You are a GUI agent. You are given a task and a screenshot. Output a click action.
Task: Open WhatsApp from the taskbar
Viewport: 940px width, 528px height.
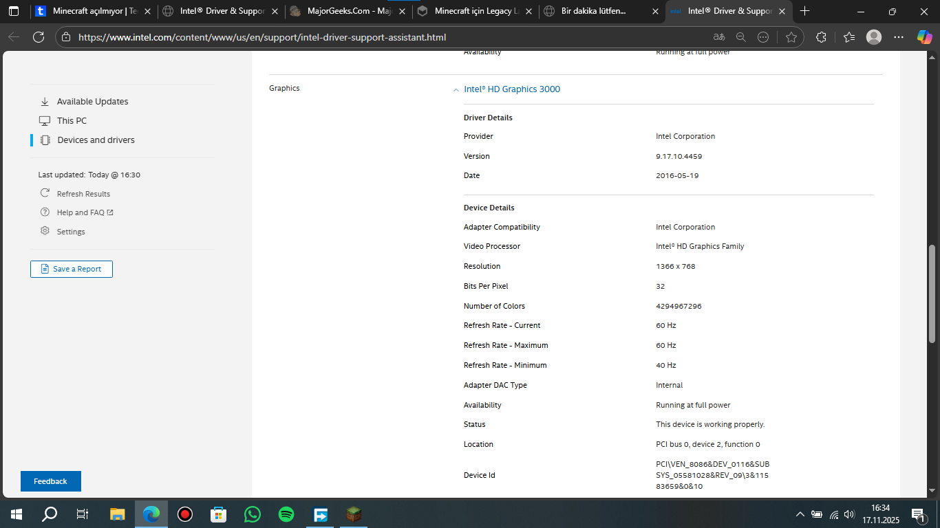(x=253, y=514)
